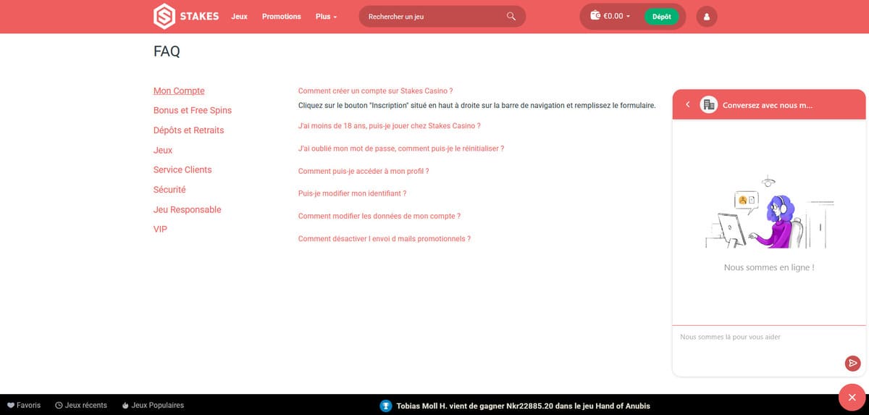Image resolution: width=869 pixels, height=415 pixels.
Task: Collapse the question about creating an account
Action: point(375,91)
